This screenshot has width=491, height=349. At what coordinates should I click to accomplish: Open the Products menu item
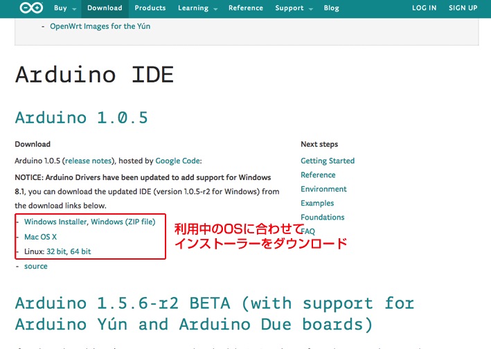click(150, 8)
